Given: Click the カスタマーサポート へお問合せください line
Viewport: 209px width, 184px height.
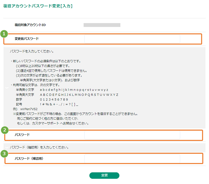Looking at the screenshot, I should coord(53,123).
